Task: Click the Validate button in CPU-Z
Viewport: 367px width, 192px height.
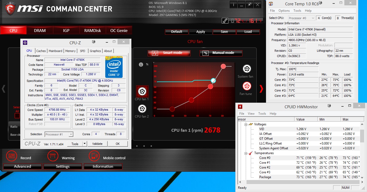Action: 97,144
